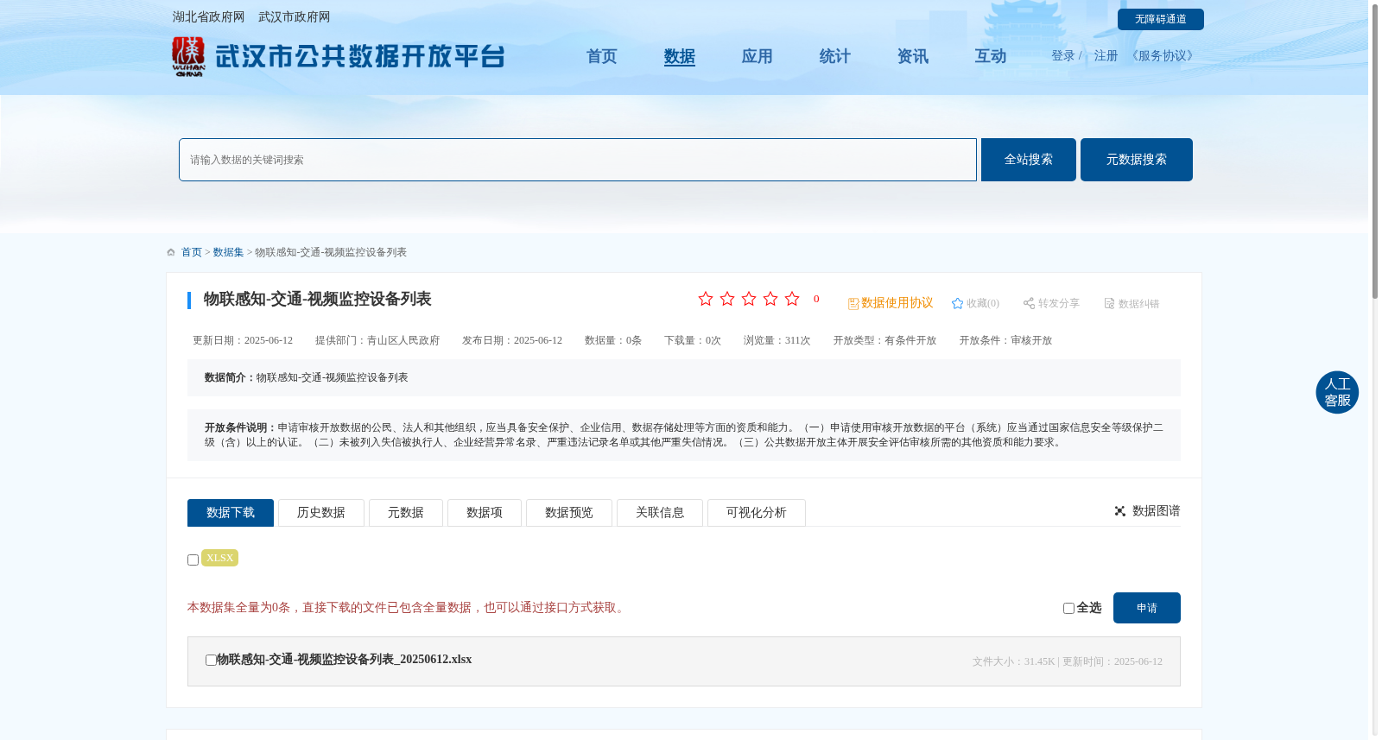Click the text 提供部门：青山区人民政府

[x=377, y=340]
